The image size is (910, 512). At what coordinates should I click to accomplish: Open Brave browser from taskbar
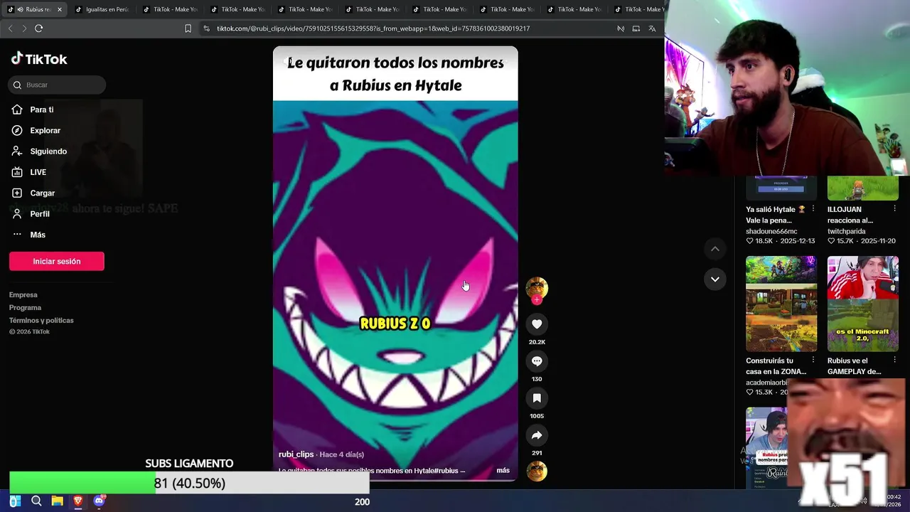(x=78, y=501)
